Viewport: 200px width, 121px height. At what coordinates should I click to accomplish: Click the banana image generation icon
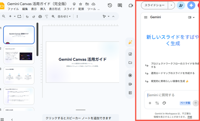130,42
